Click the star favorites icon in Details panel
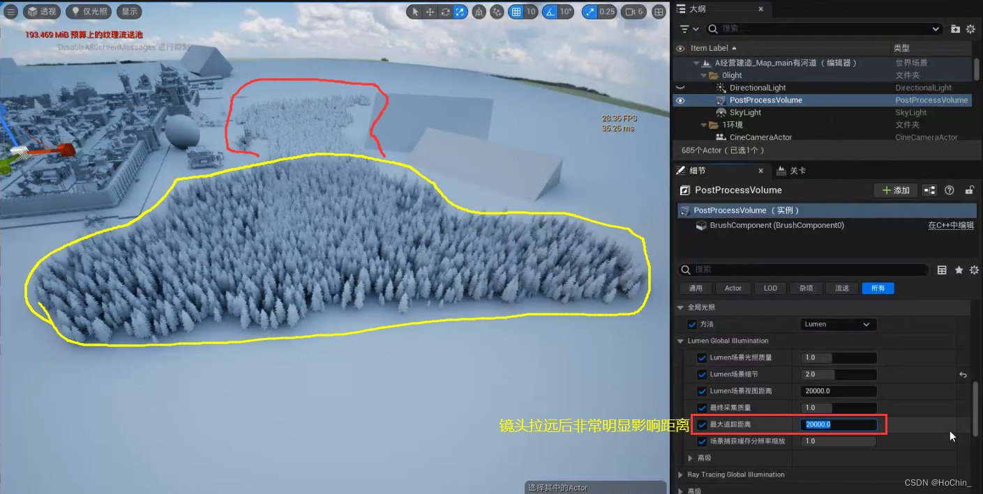This screenshot has height=494, width=983. point(959,270)
